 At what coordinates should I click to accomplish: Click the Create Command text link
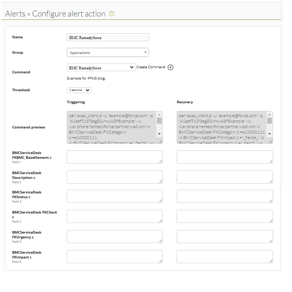coord(151,67)
